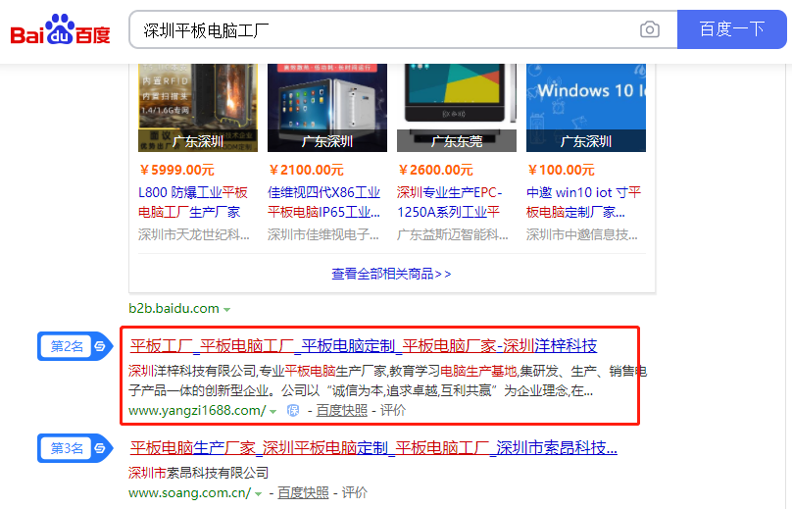The image size is (792, 509).
Task: Open 百度快照 for soang result
Action: [x=303, y=492]
